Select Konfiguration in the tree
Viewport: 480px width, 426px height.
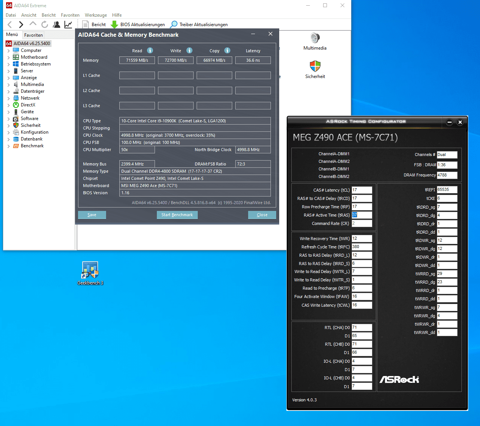tap(34, 132)
